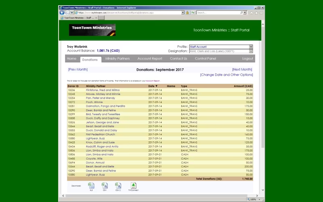Close the ToonTown Ministries browser tab
Viewport: 323px width, 202px height.
coord(96,18)
